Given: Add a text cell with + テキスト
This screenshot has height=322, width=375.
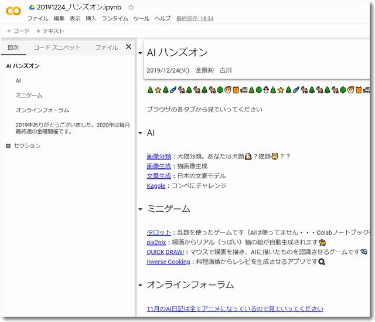Looking at the screenshot, I should [x=50, y=31].
